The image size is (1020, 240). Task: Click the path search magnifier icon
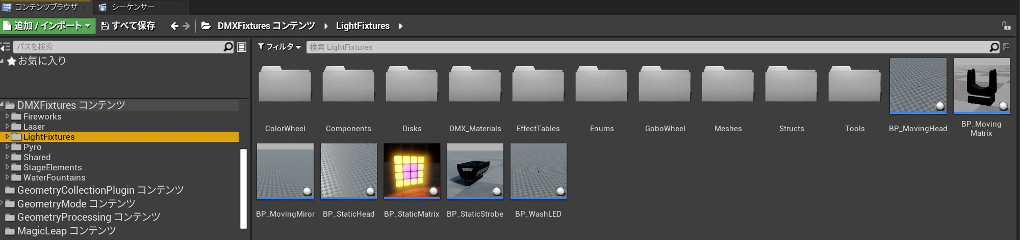coord(228,47)
